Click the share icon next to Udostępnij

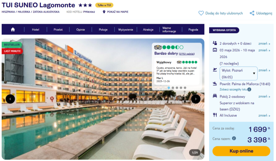pos(252,13)
